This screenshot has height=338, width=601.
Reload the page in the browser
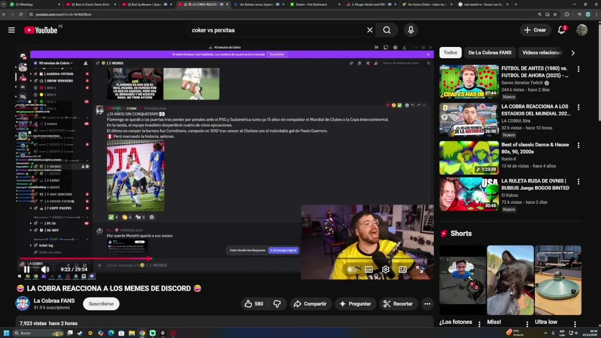pyautogui.click(x=21, y=15)
